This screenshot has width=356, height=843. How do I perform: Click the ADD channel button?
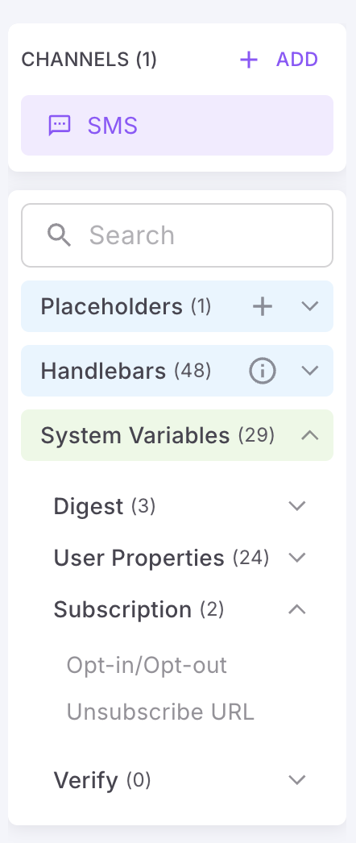coord(279,60)
